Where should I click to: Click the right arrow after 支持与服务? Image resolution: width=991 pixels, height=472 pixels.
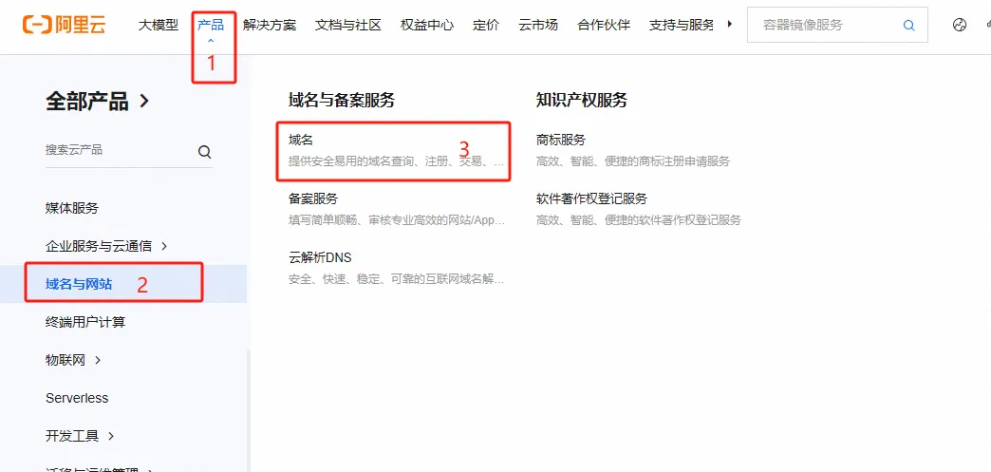pyautogui.click(x=730, y=24)
